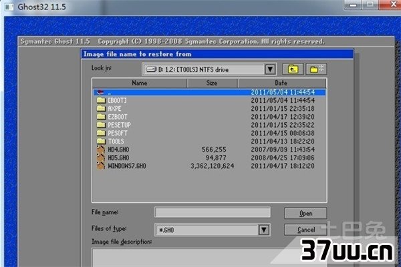This screenshot has height=267, width=401.
Task: Click the PESOFT folder name
Action: point(118,133)
